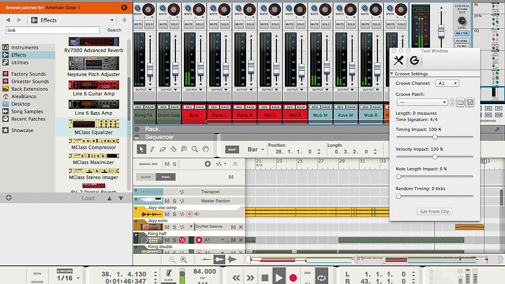Image resolution: width=505 pixels, height=284 pixels.
Task: Toggle the loop button in transport
Action: 322,278
